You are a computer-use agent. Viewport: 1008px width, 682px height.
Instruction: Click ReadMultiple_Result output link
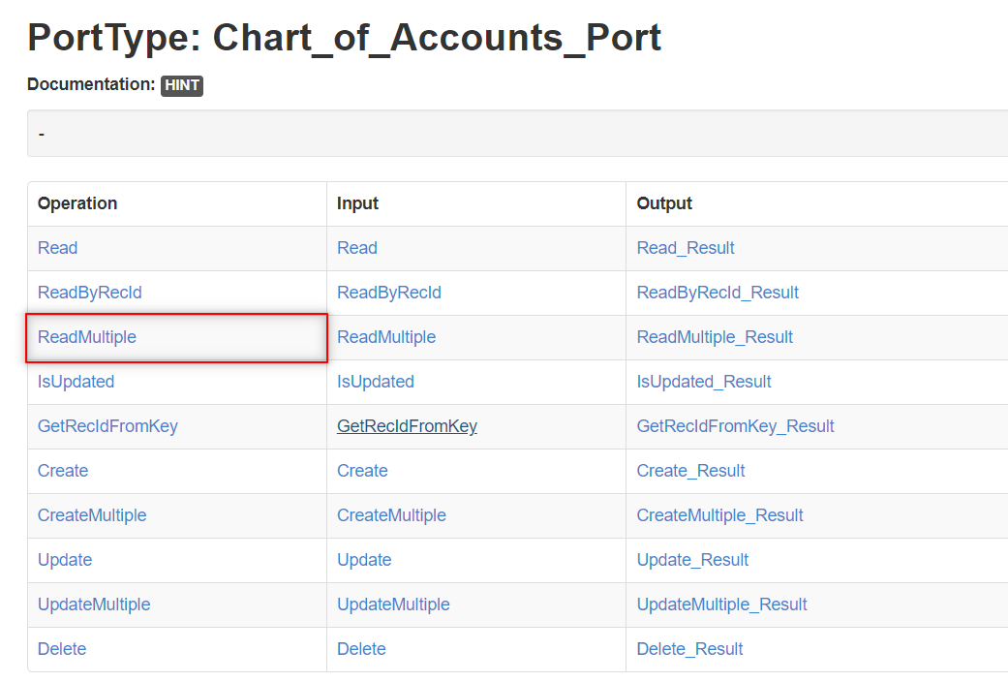click(x=715, y=336)
